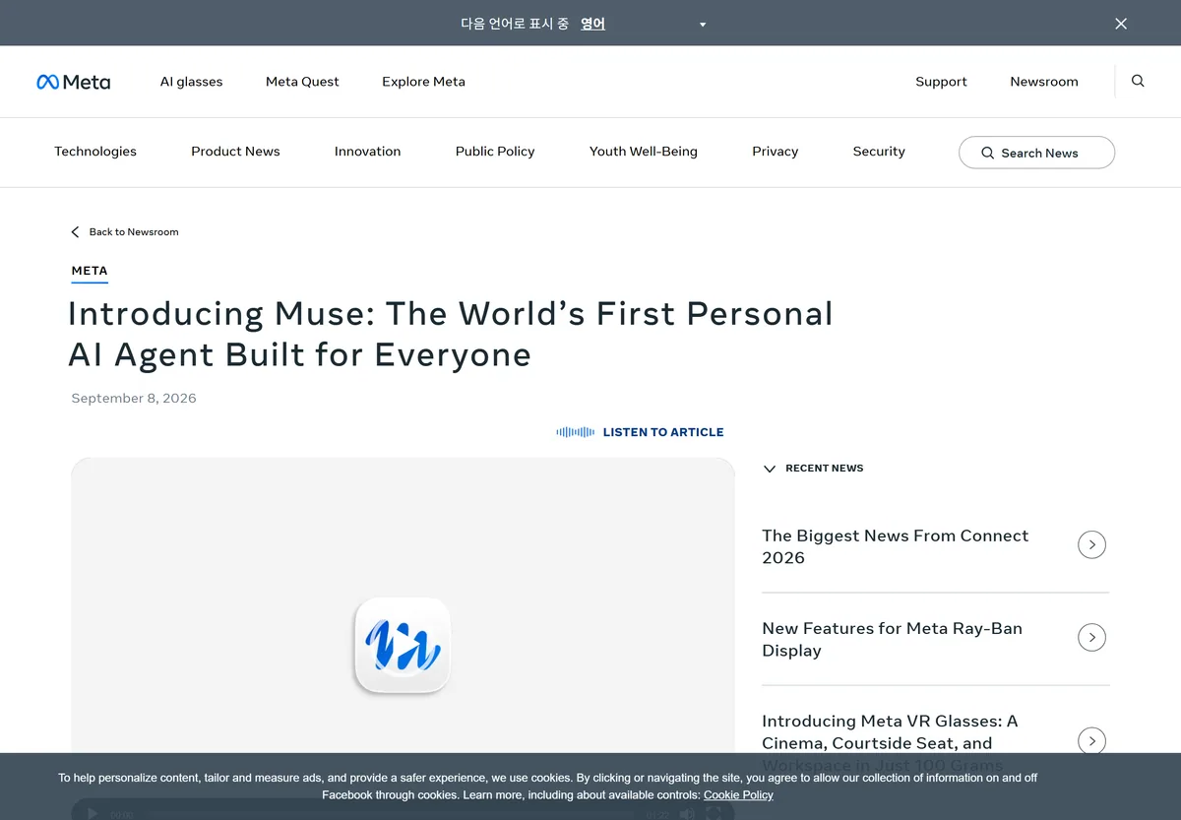The image size is (1181, 820).
Task: Select the Youth Well-Being category
Action: coord(644,152)
